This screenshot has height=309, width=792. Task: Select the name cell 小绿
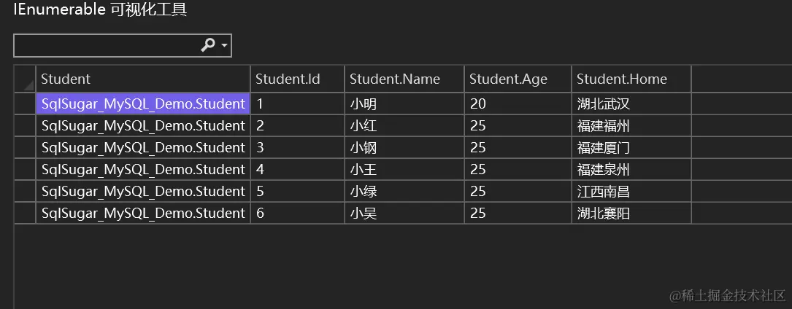[x=404, y=192]
